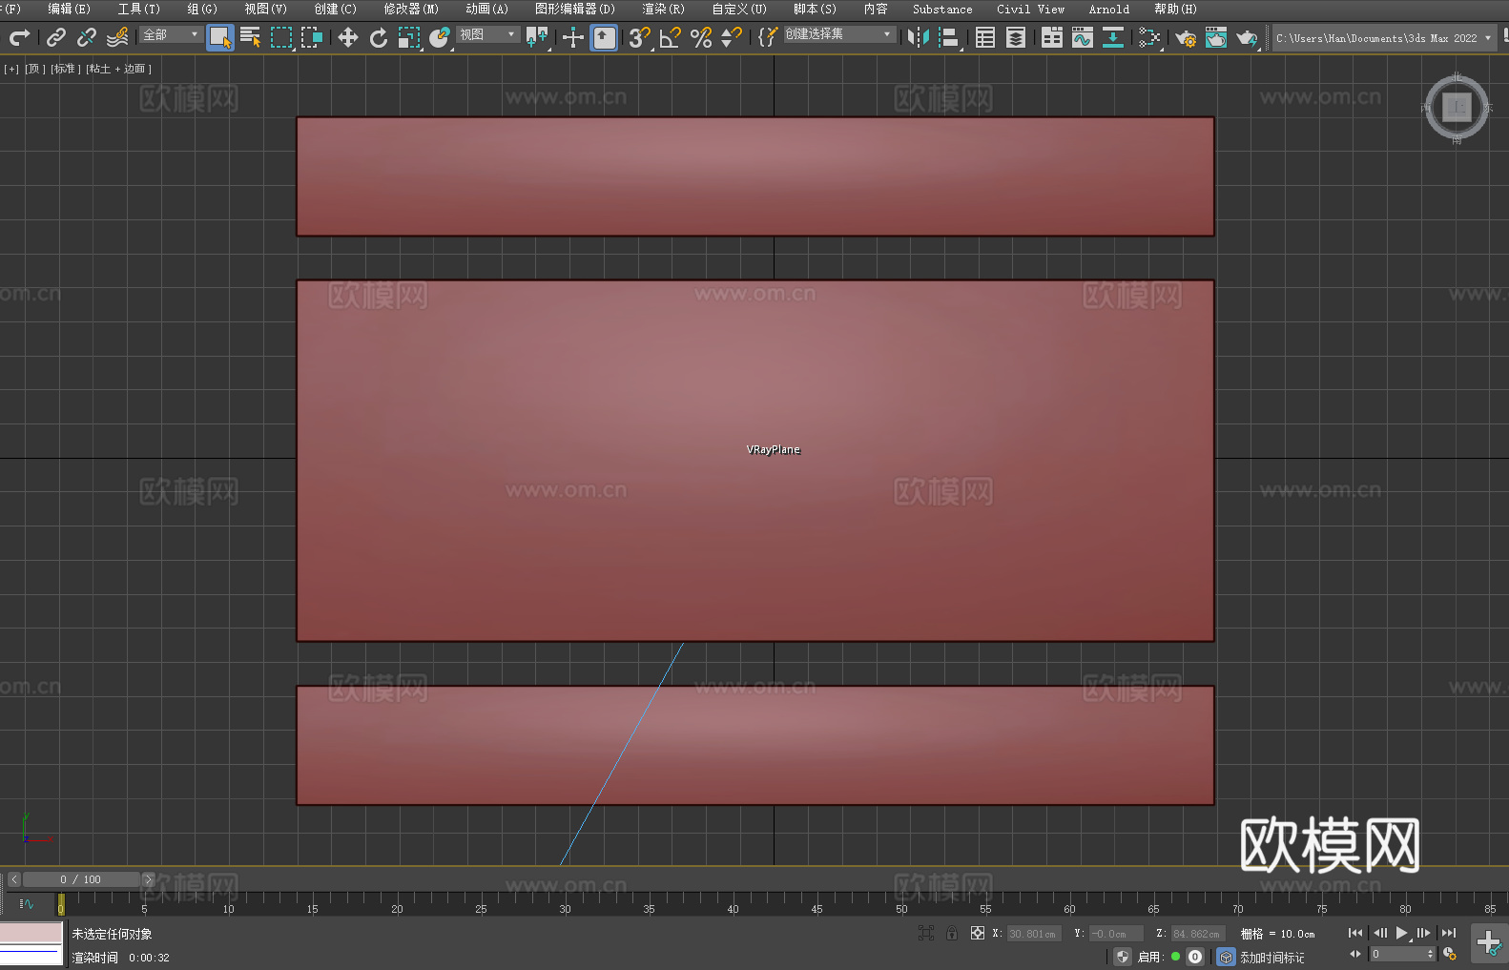Go to start frame
This screenshot has width=1509, height=970.
tap(1355, 933)
